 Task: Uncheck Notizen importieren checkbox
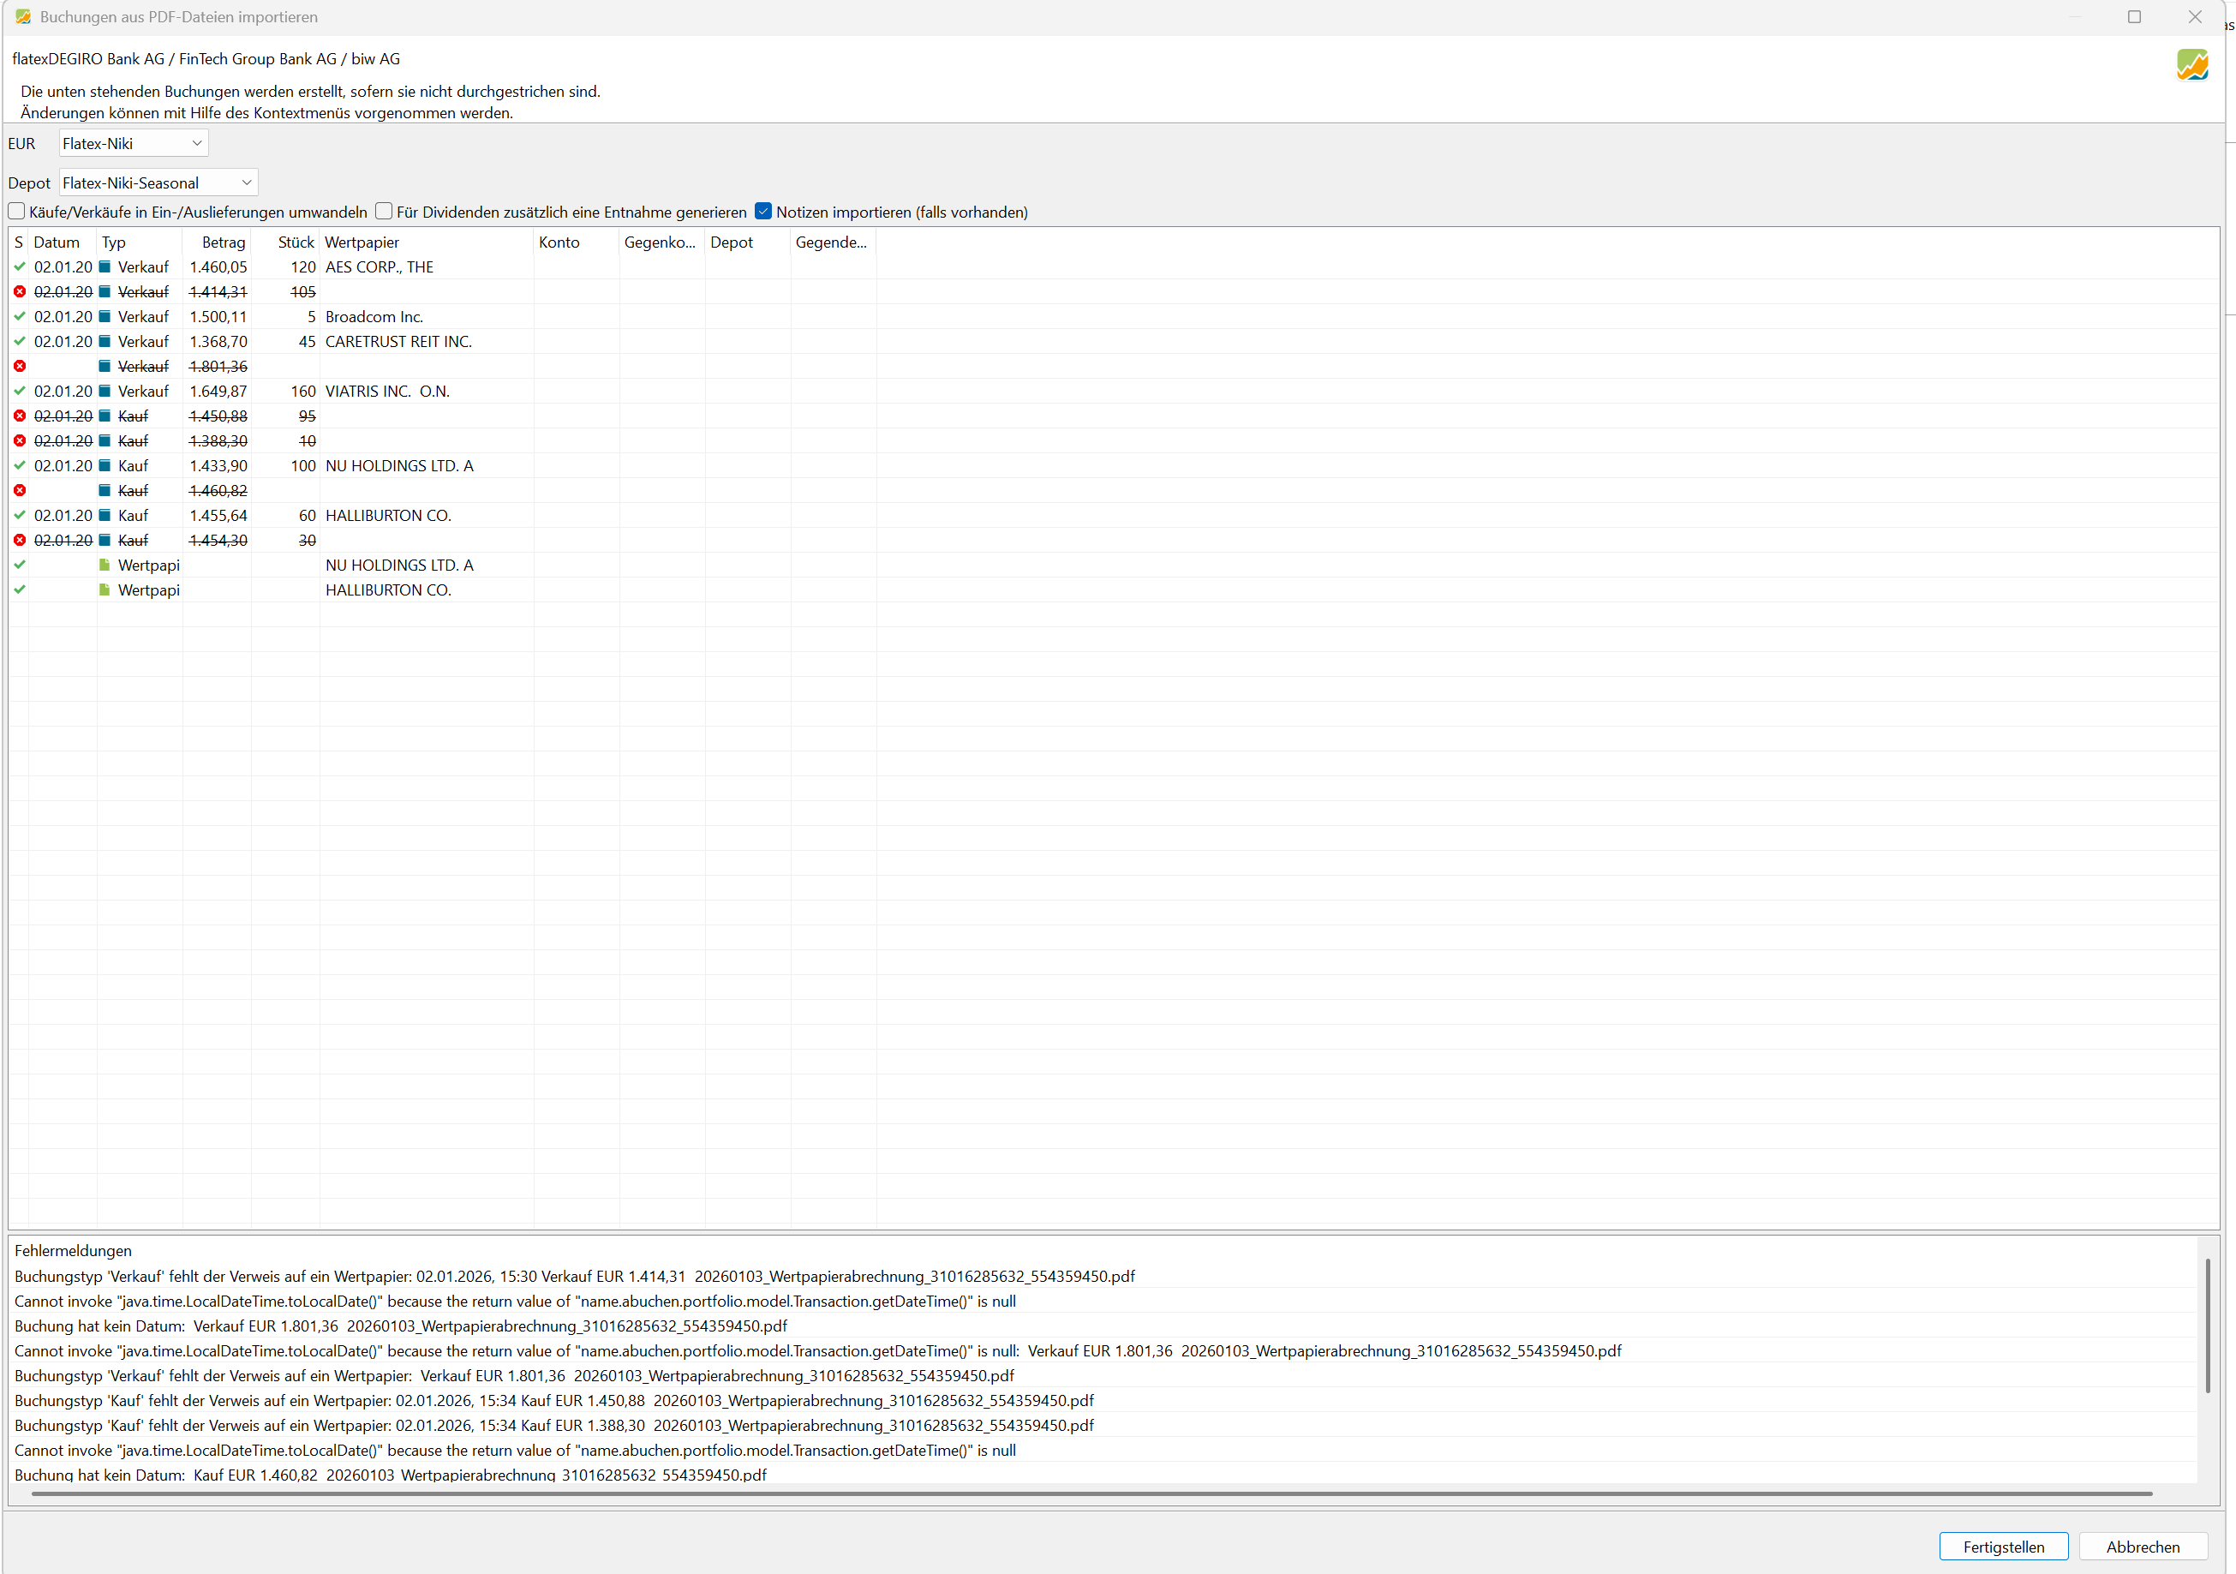[x=763, y=212]
